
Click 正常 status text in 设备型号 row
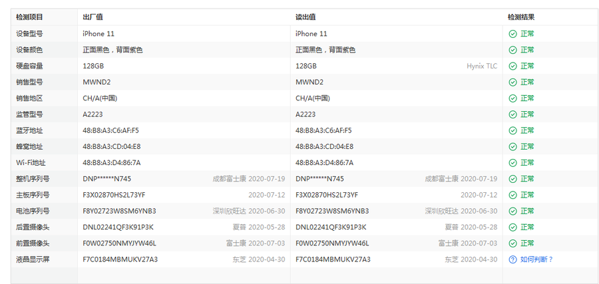coord(527,34)
